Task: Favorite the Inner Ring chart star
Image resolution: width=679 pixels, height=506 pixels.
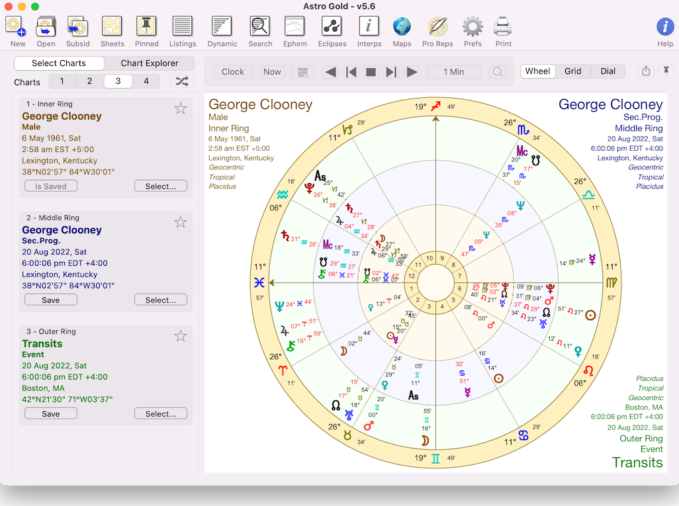Action: [181, 108]
